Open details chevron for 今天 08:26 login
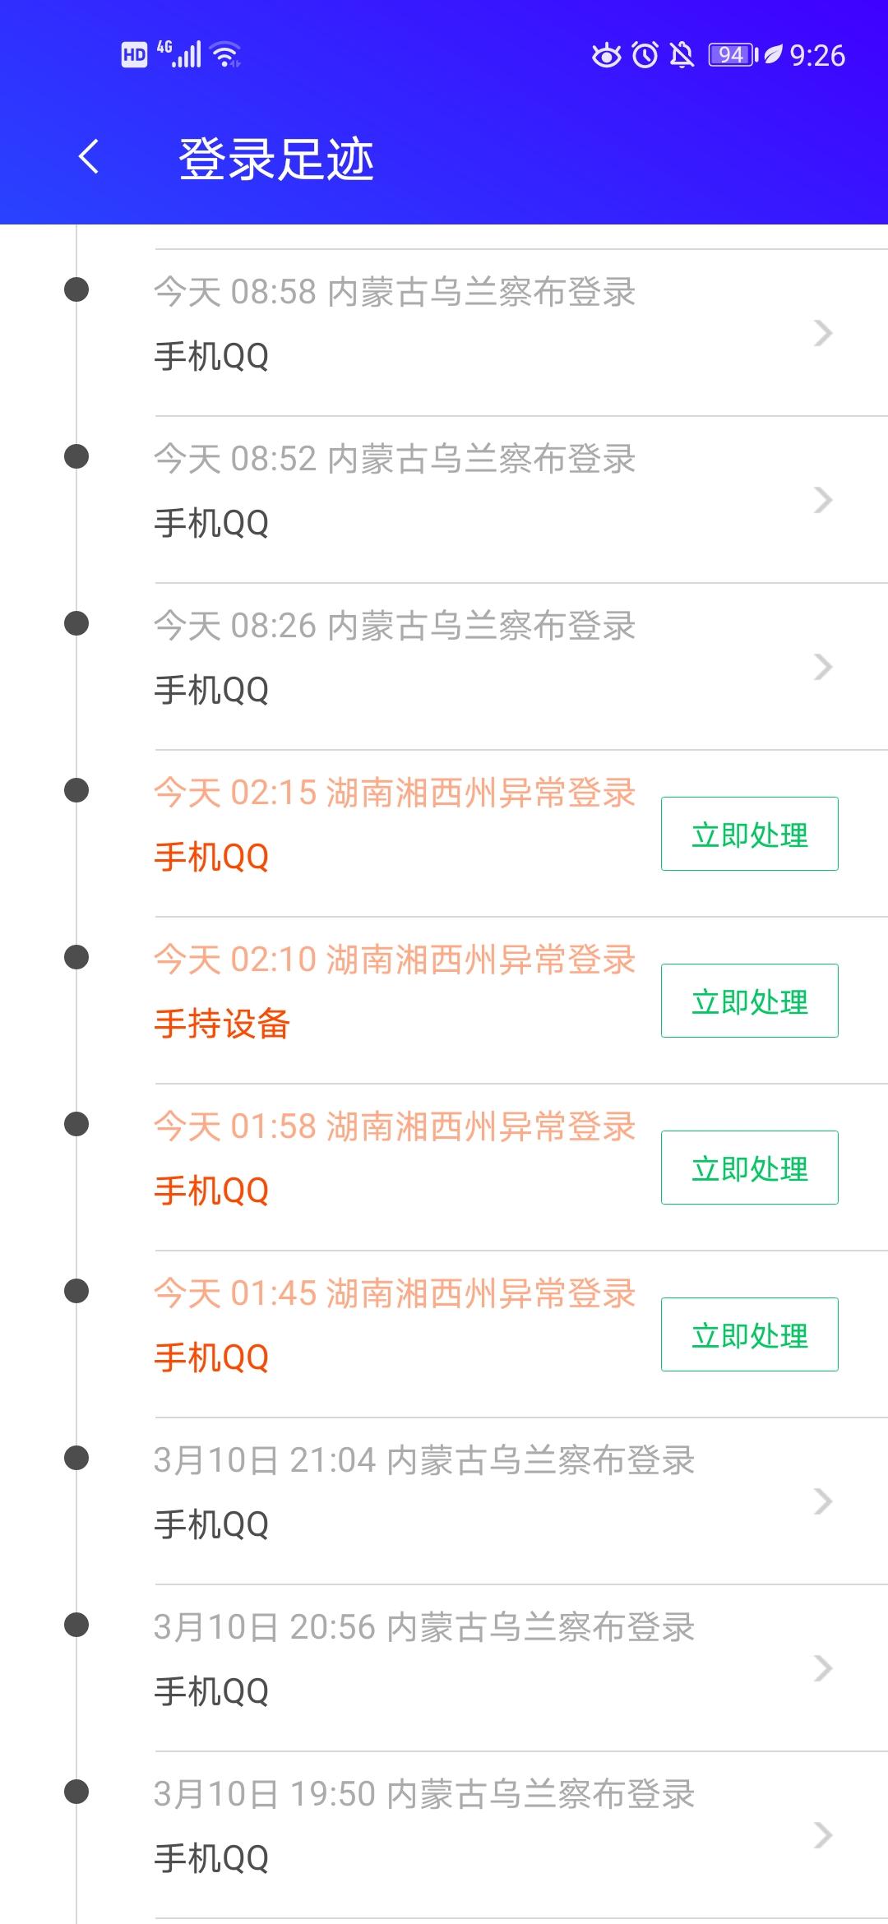Image resolution: width=888 pixels, height=1924 pixels. tap(822, 667)
